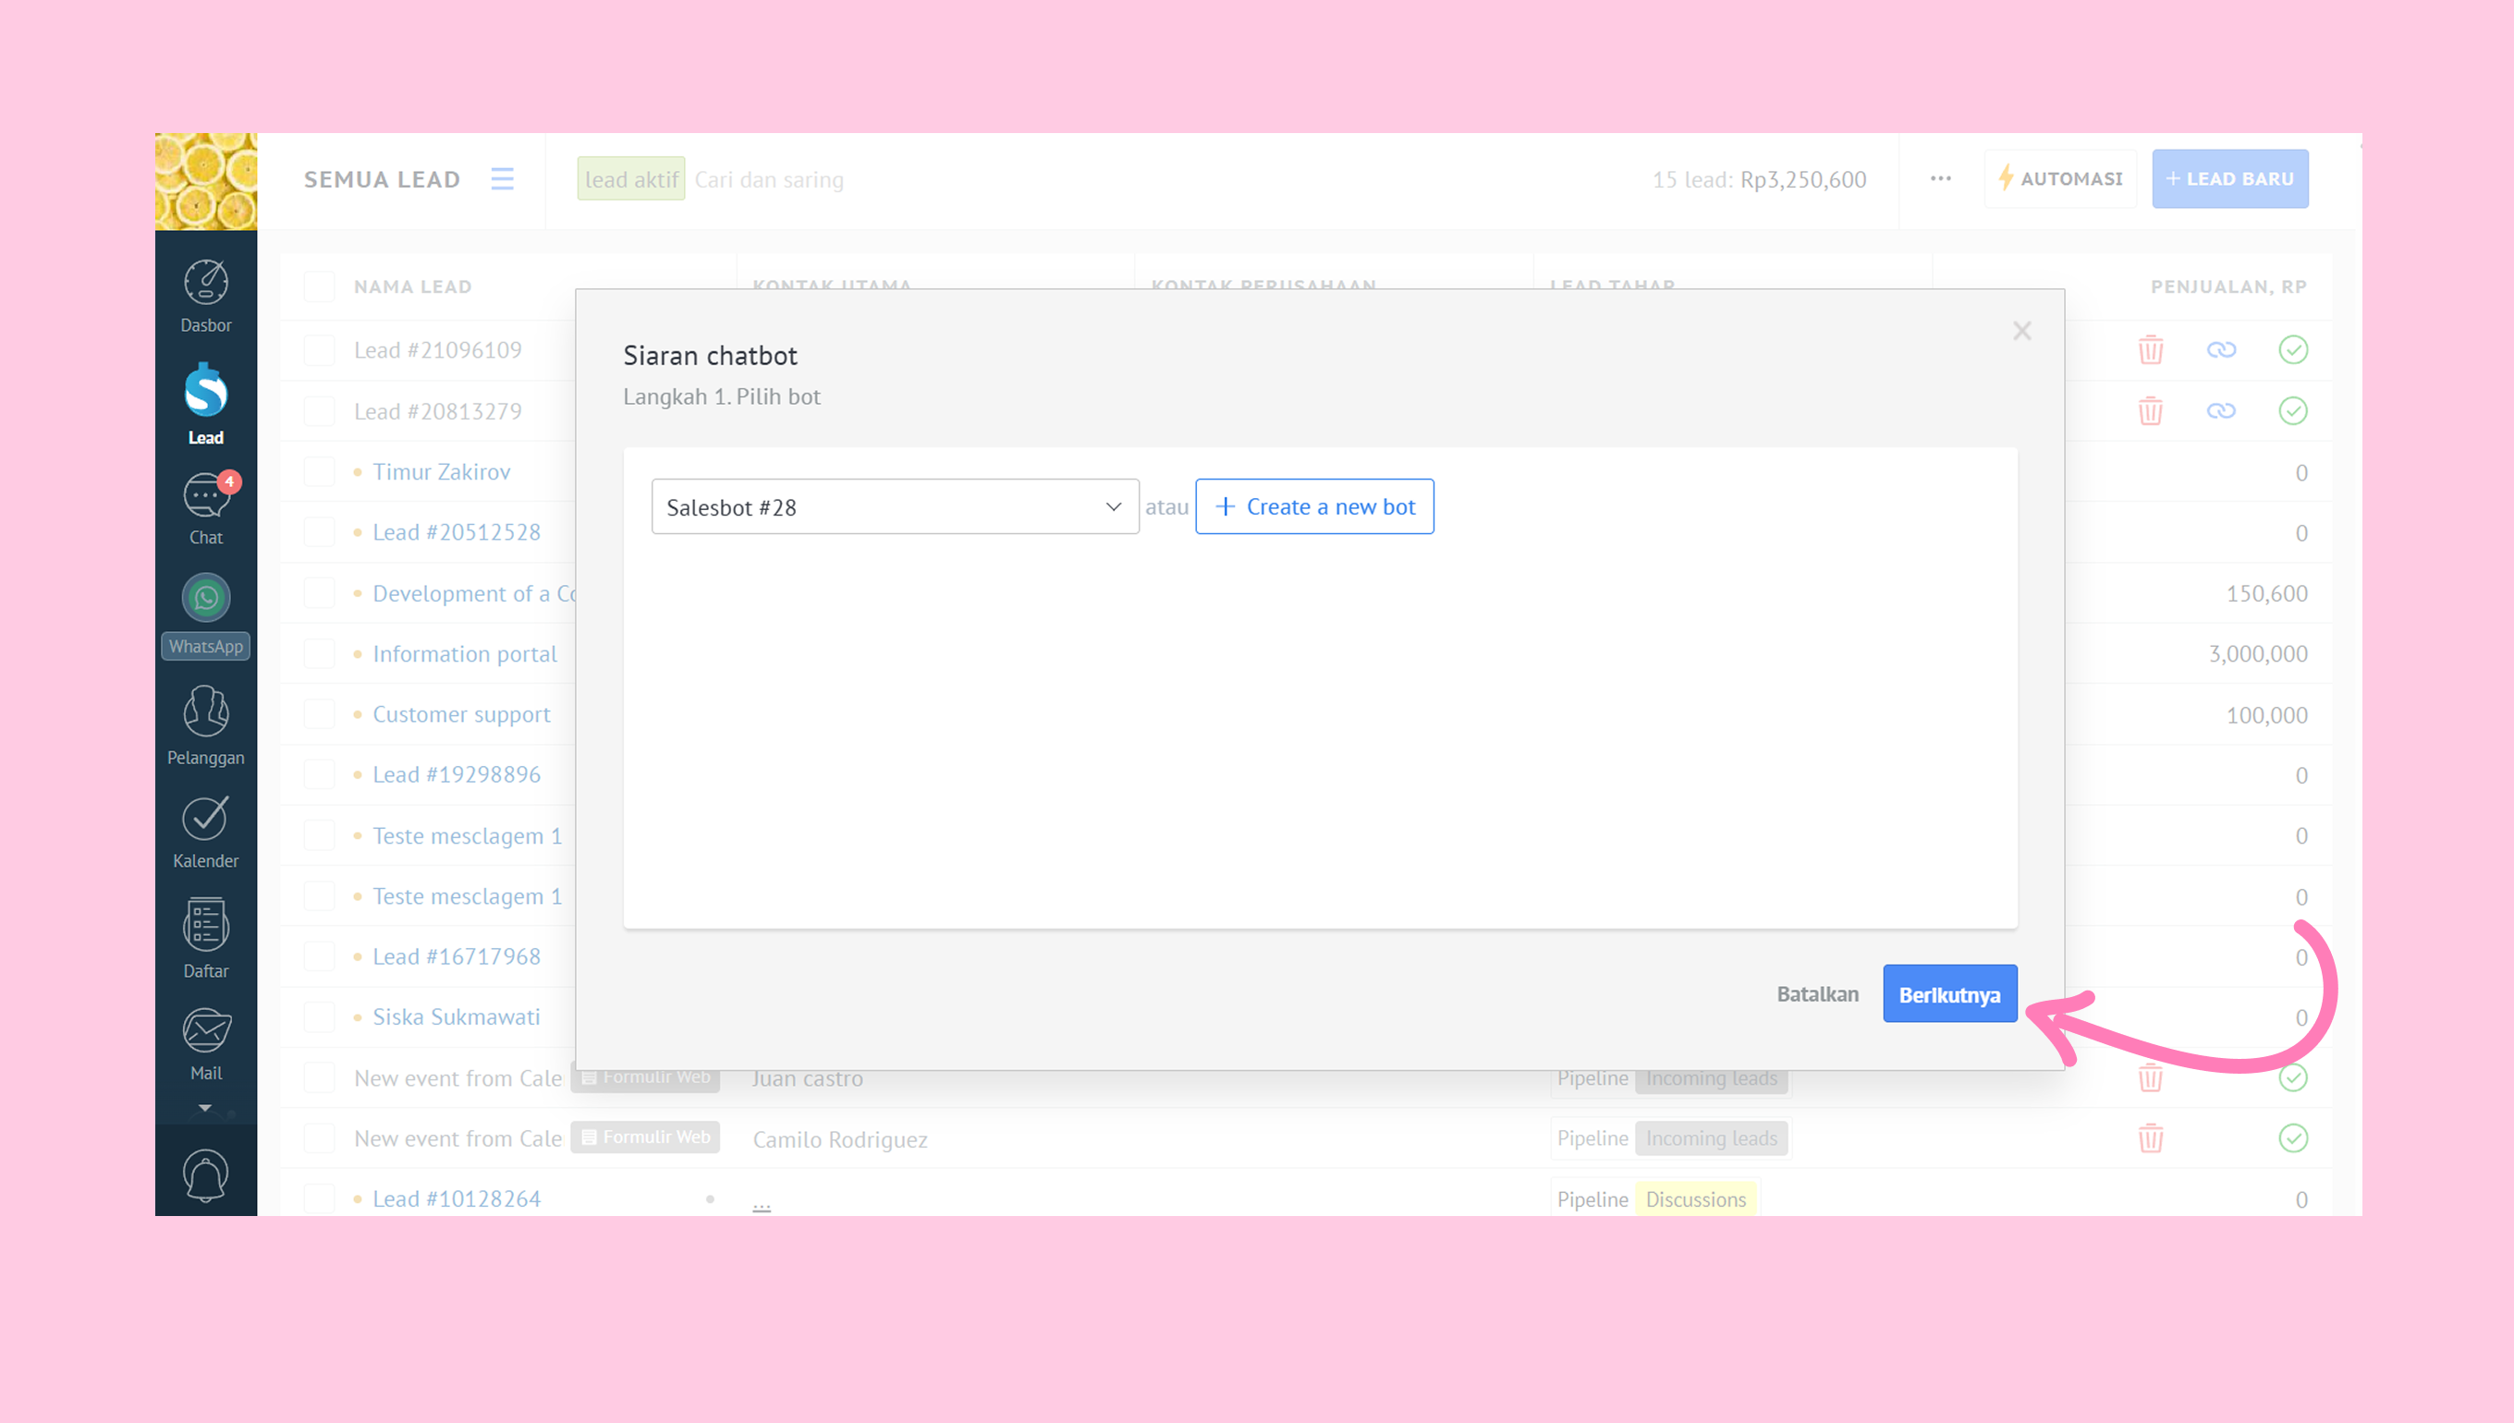Viewport: 2514px width, 1423px height.
Task: Check the box for Siska Sukmawati
Action: coord(320,1016)
